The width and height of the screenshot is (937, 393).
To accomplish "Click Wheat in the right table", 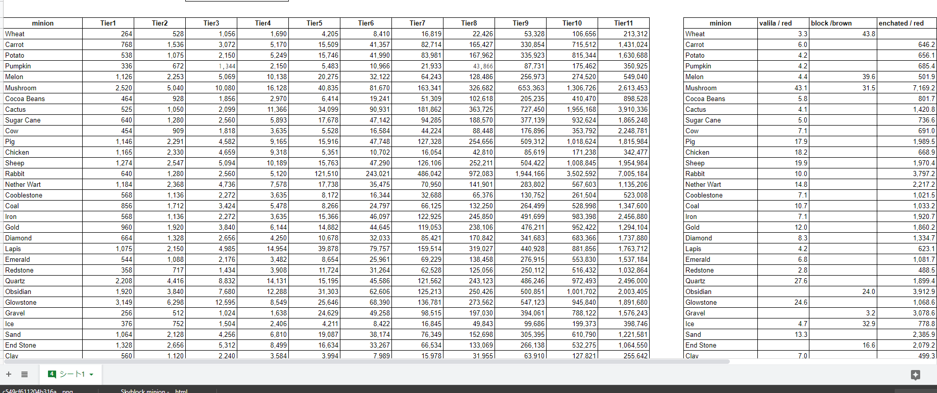I will [721, 34].
